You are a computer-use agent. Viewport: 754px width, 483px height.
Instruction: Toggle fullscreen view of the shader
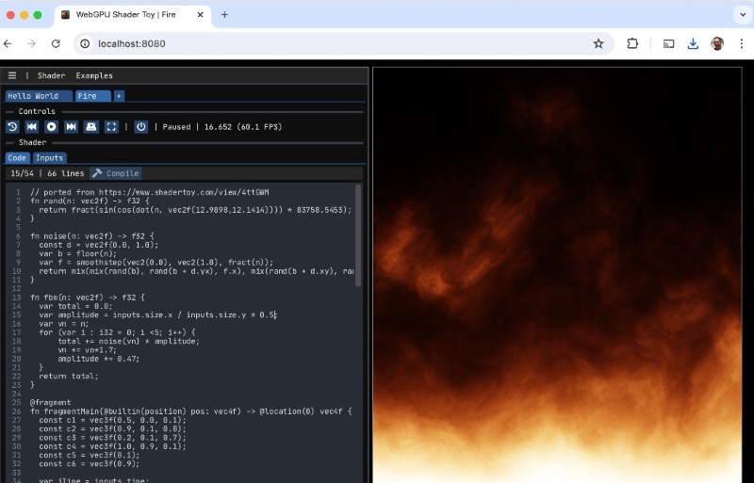(x=111, y=127)
